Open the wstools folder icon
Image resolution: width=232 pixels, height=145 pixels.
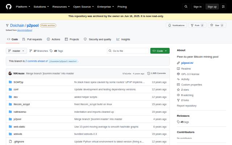tap(10, 134)
